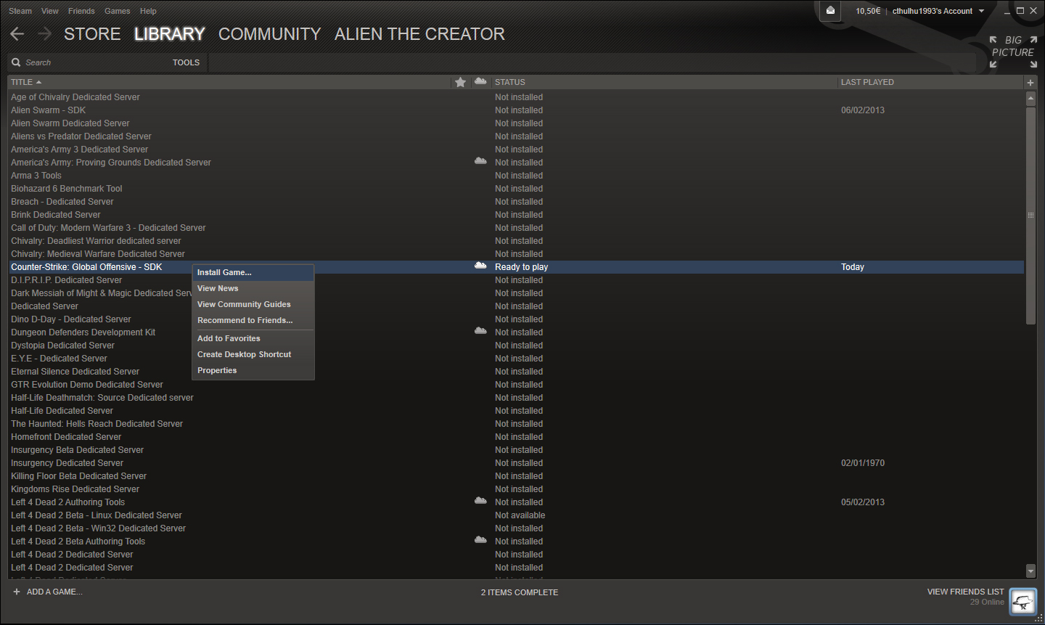Click cloud icon for Dungeon Defenders Development Kit
The image size is (1045, 625).
tap(480, 331)
